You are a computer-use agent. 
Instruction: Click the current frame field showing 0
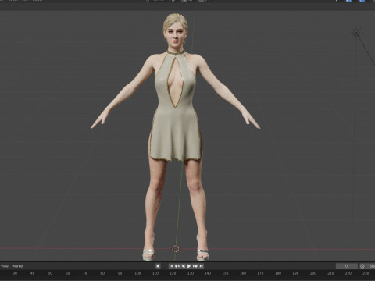(347, 266)
